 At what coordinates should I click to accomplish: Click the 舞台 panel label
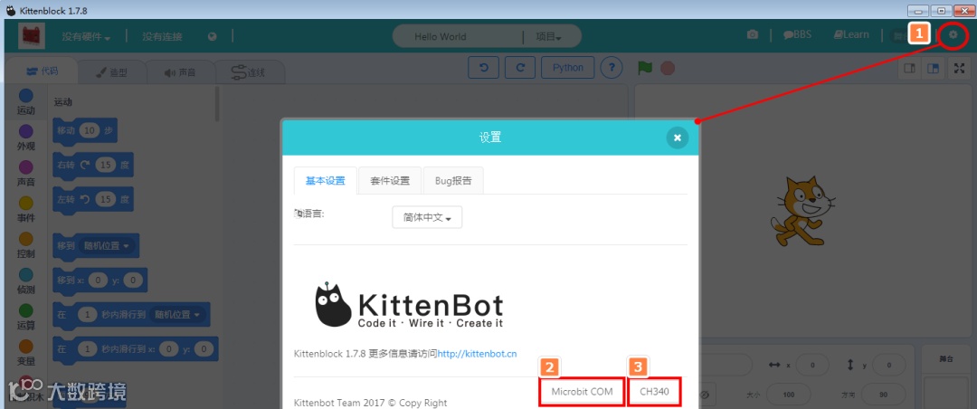pos(944,360)
